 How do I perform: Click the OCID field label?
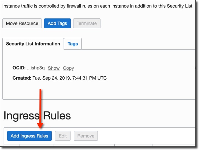coord(19,68)
